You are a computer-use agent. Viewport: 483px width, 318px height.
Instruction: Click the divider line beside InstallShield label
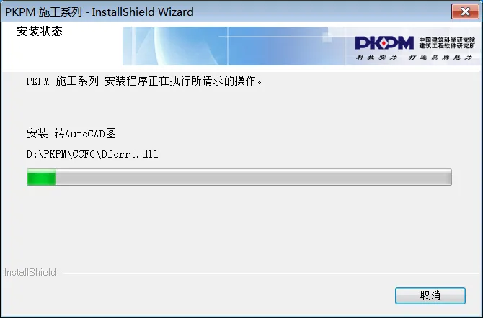coord(270,273)
